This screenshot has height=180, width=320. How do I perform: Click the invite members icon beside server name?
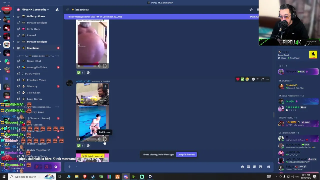tap(57, 10)
